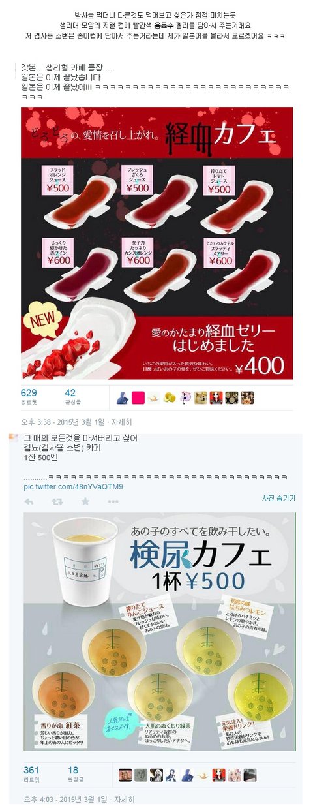The width and height of the screenshot is (313, 808).
Task: Click the 오후 4:03 tweet timestamp
Action: [62, 799]
